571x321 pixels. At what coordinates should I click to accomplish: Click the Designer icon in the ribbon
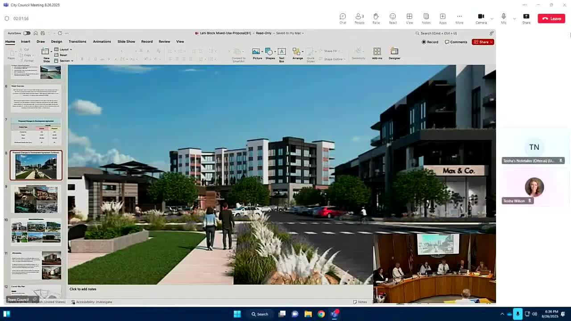click(394, 53)
